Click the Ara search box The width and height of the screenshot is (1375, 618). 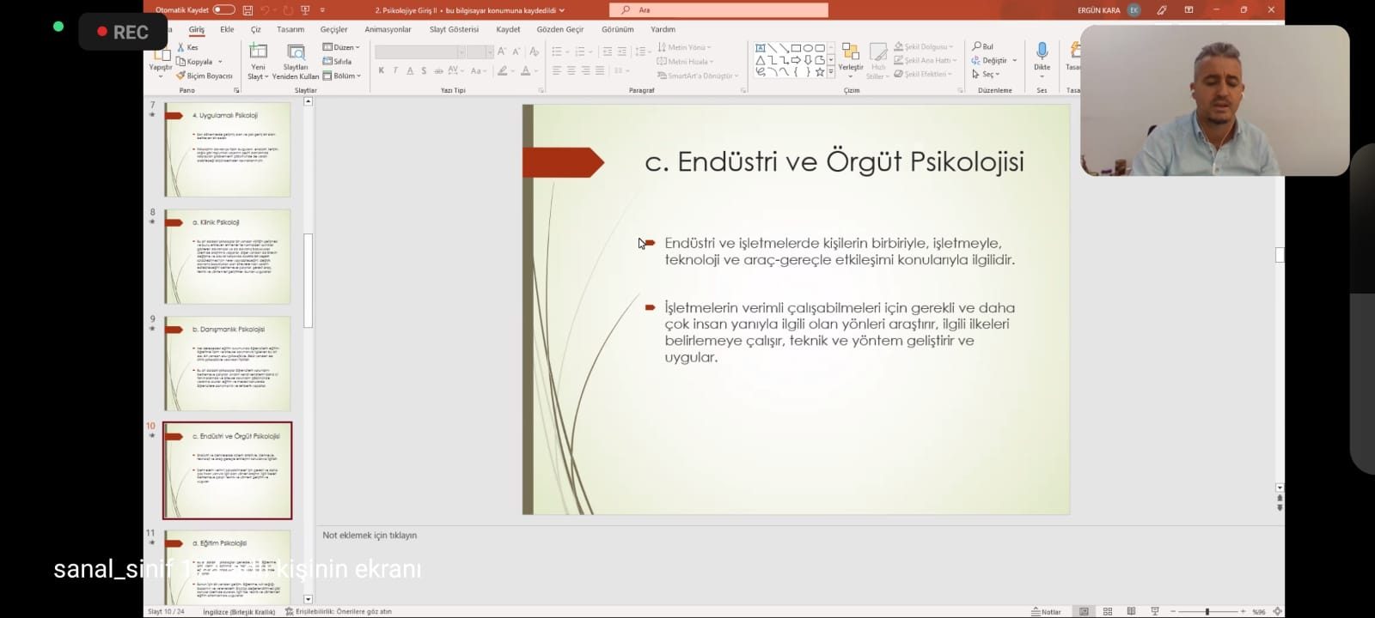[718, 10]
